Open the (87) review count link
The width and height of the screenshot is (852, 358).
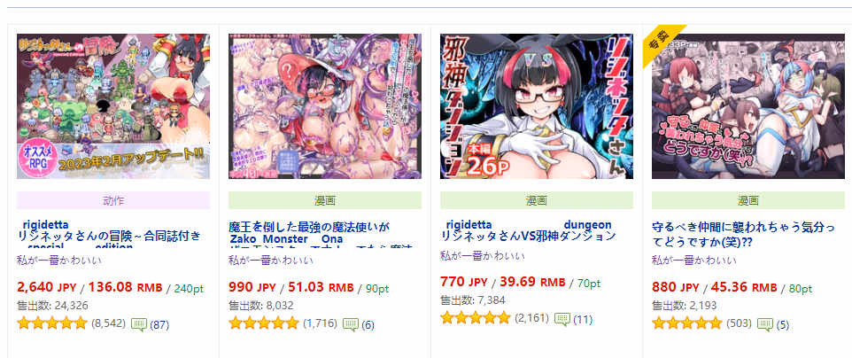159,325
